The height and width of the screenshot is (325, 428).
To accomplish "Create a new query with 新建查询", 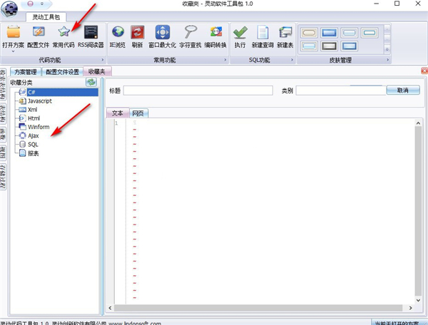I will [x=263, y=33].
